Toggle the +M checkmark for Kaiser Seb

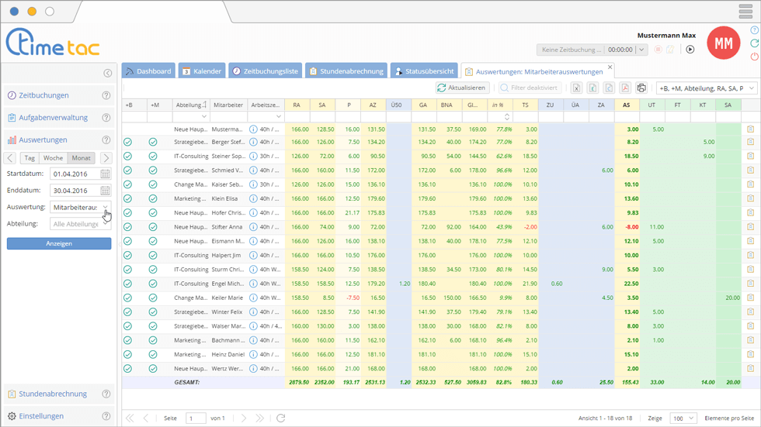tap(153, 185)
